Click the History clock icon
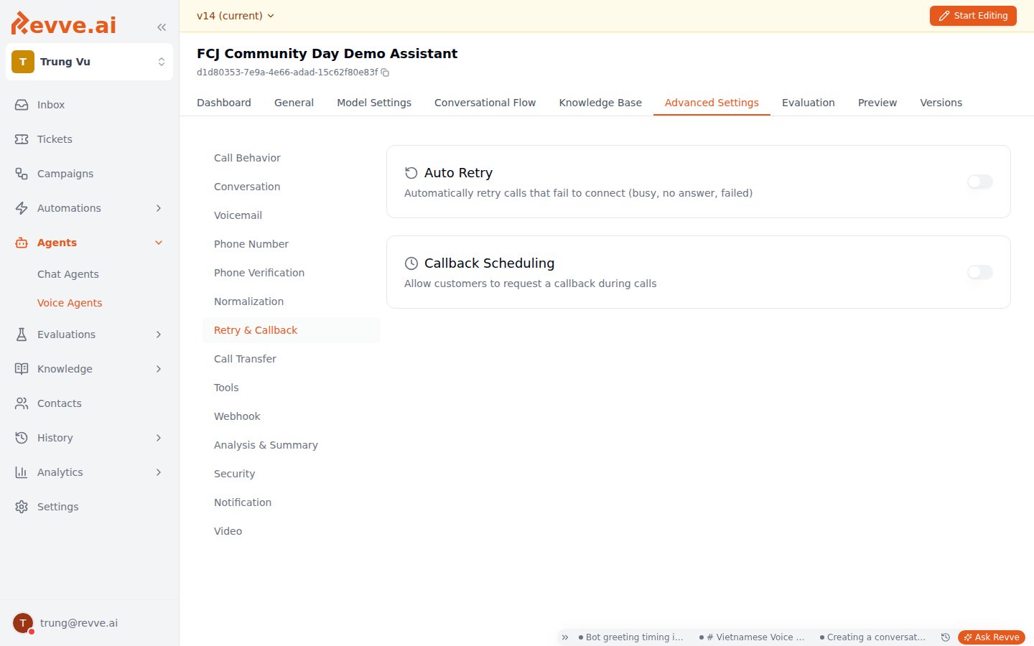Viewport: 1034px width, 646px height. click(x=22, y=438)
